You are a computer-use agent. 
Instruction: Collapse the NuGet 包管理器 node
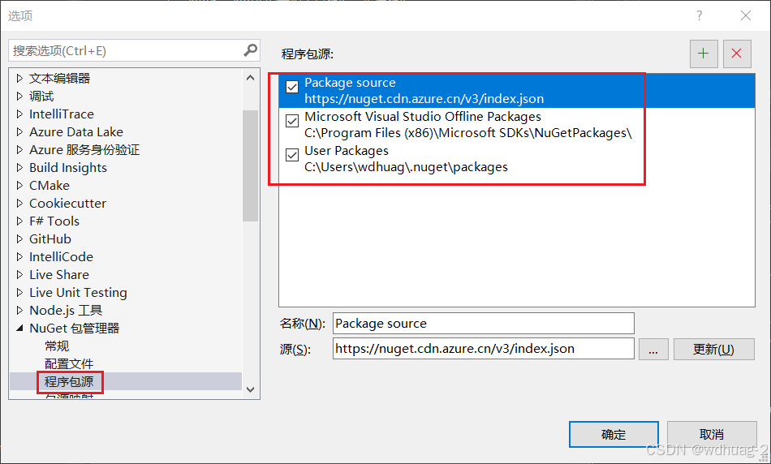click(x=19, y=328)
